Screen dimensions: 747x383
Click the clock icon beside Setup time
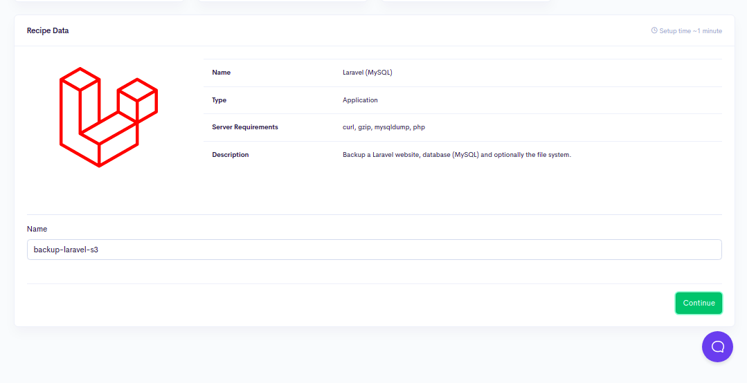coord(654,30)
